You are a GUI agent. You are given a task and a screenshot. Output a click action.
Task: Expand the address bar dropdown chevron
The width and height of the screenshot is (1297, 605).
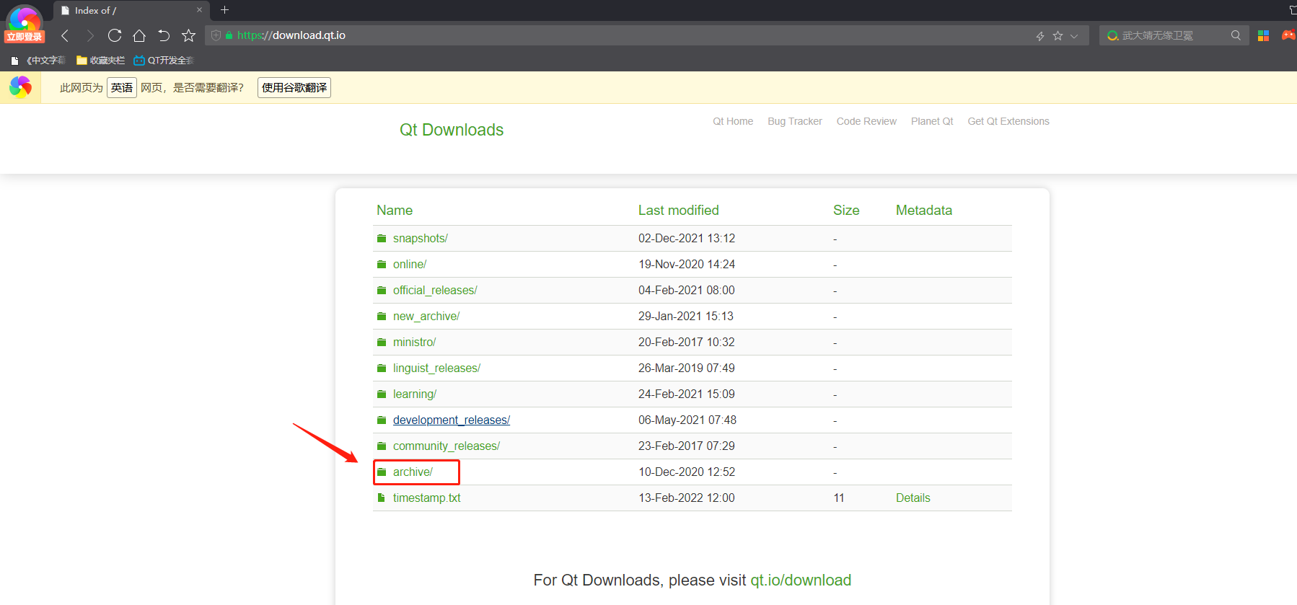point(1074,35)
